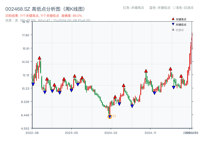Toggle the 关键高点 legend label

click(181, 19)
